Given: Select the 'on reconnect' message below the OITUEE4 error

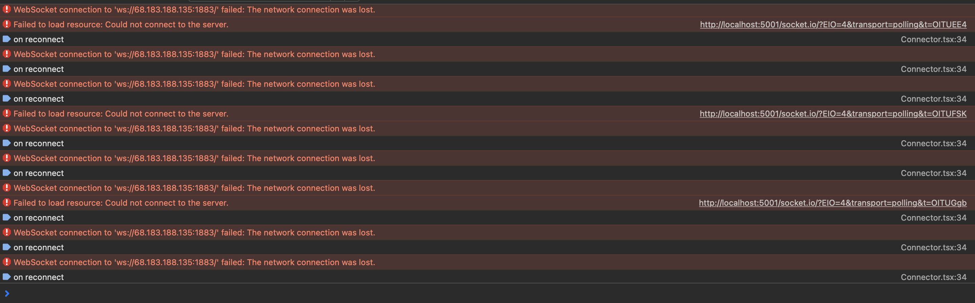Looking at the screenshot, I should tap(39, 40).
